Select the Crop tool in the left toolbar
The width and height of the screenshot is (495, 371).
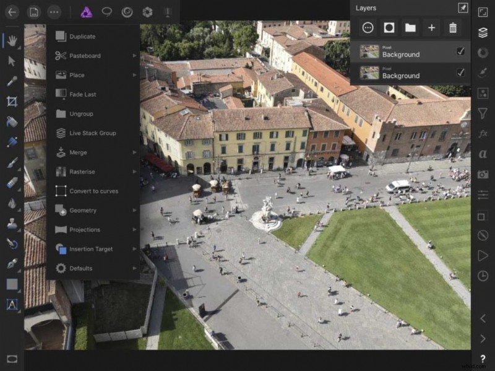[12, 102]
